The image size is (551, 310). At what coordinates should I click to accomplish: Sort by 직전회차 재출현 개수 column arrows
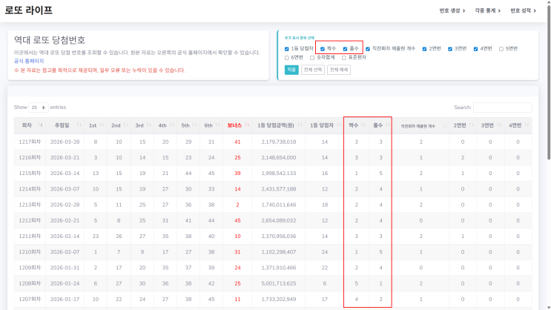pos(444,126)
